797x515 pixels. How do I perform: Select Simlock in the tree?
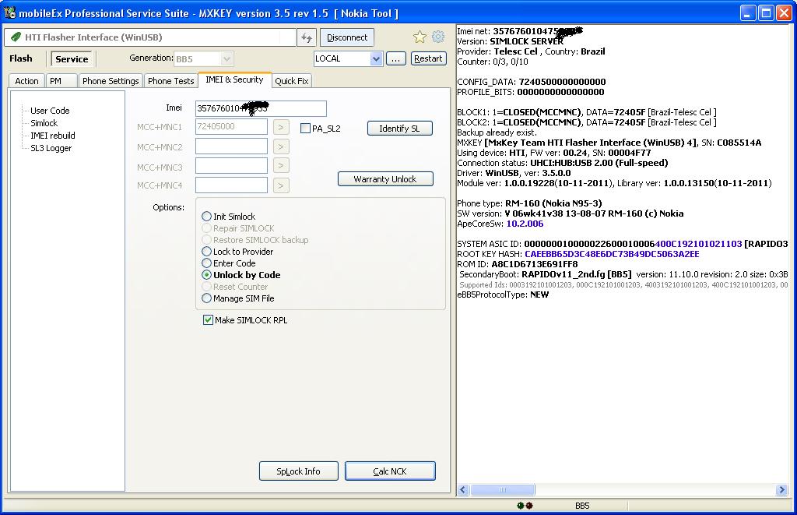(44, 123)
